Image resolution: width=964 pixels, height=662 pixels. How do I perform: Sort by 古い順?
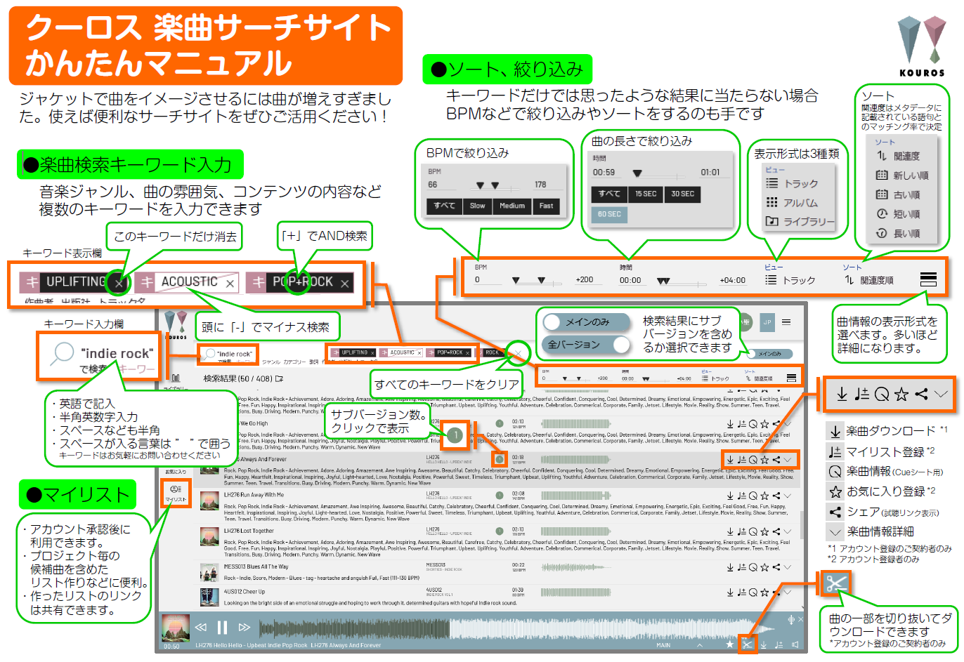899,195
